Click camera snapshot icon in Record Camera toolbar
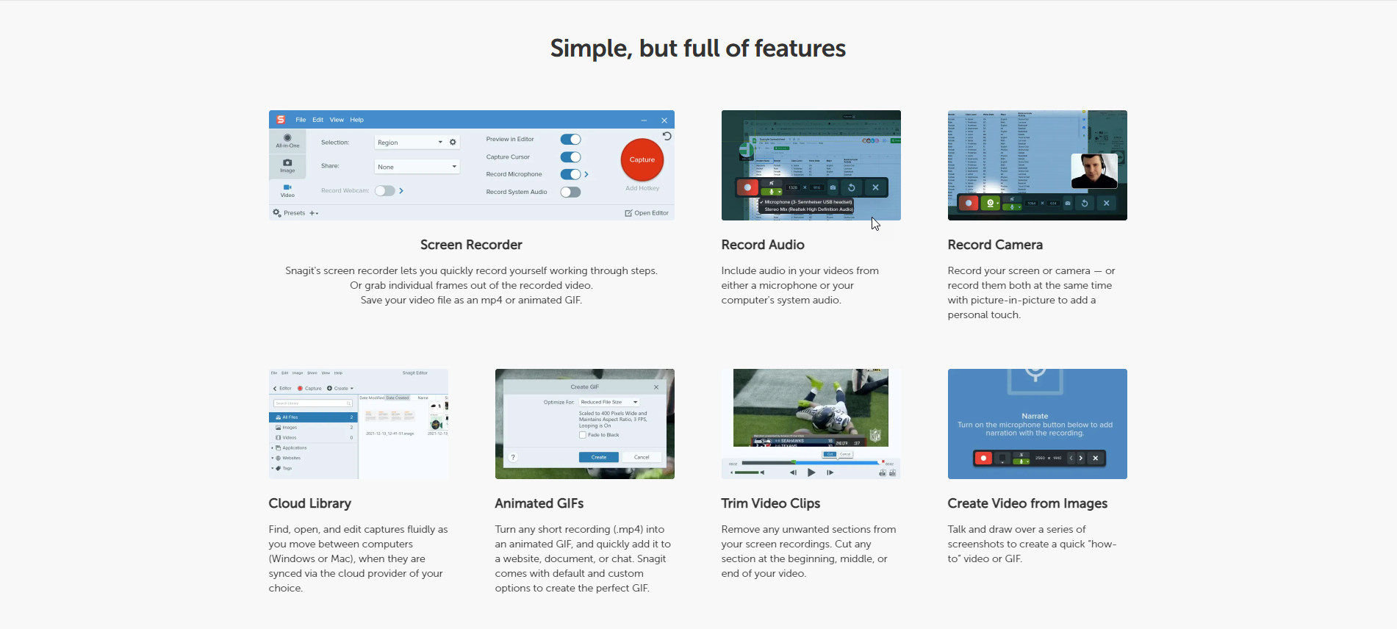 (x=1068, y=203)
